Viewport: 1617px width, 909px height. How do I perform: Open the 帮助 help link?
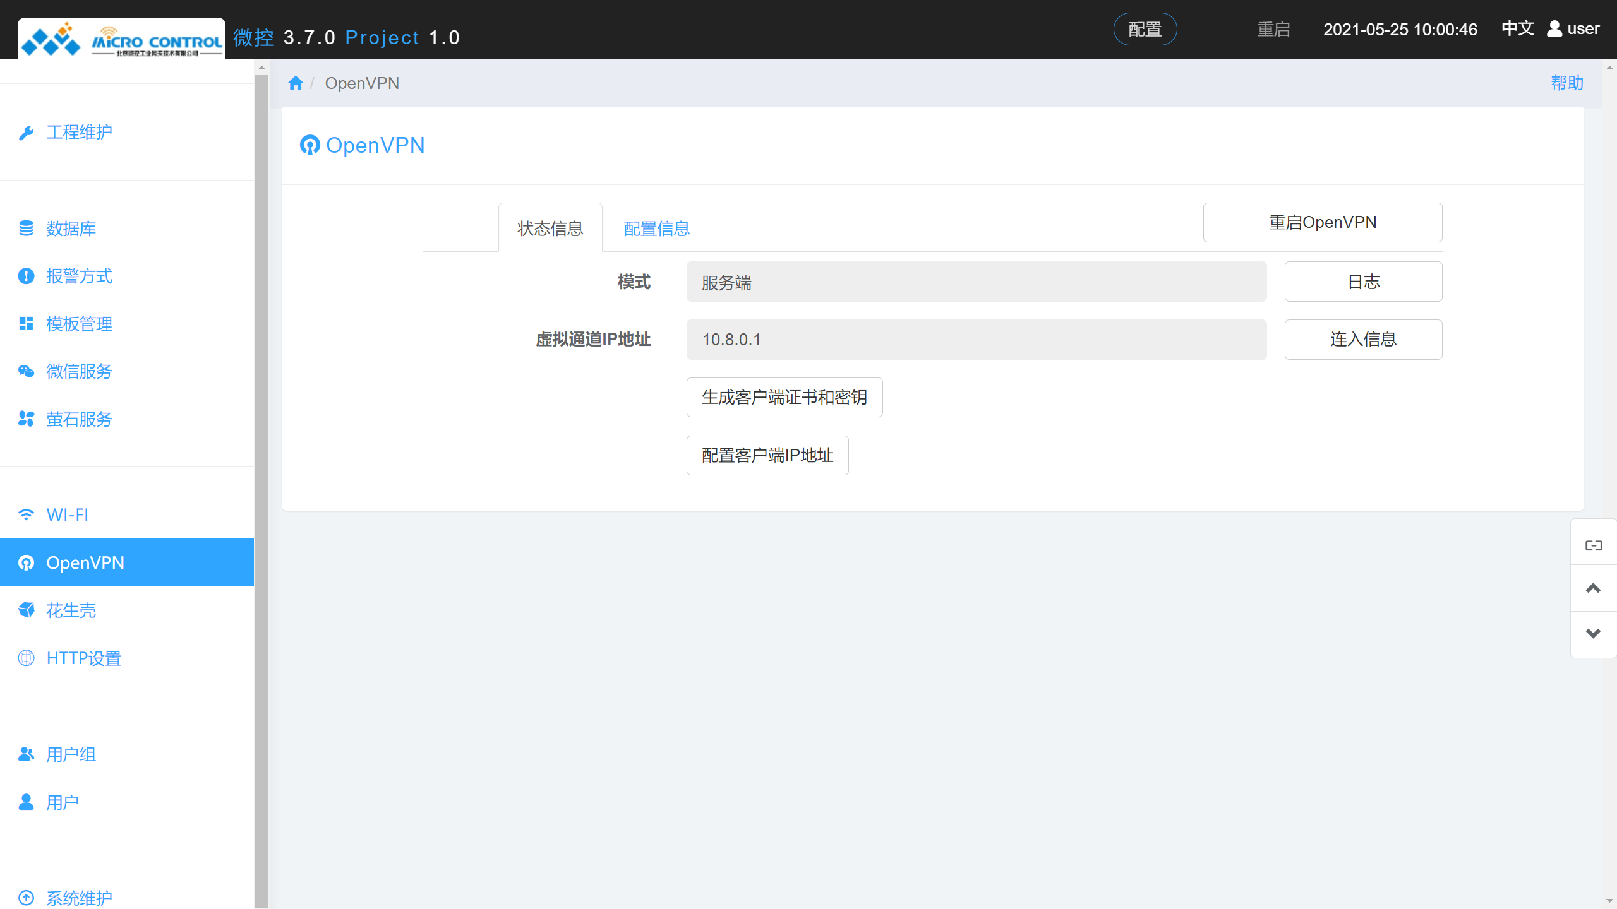click(1567, 83)
